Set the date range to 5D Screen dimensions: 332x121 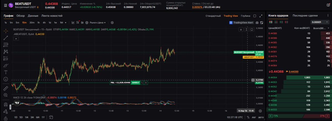tap(21, 117)
